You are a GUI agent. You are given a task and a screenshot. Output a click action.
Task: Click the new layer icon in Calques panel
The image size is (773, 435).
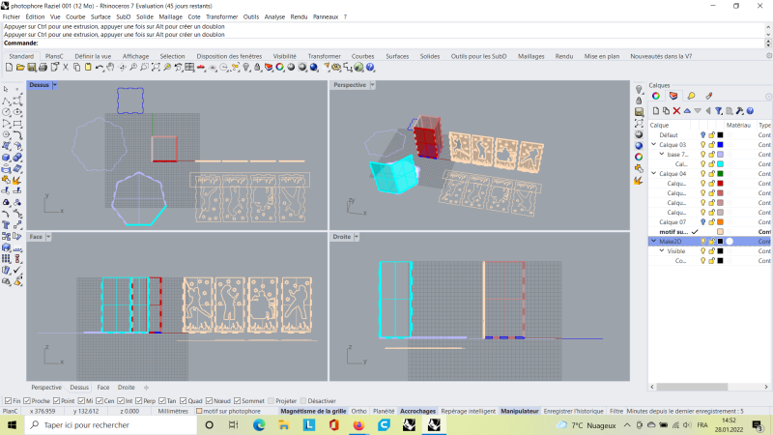click(x=654, y=111)
